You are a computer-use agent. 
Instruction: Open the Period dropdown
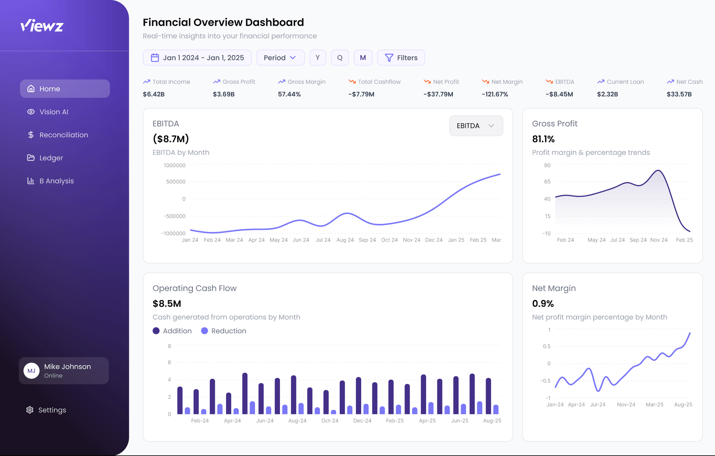280,58
